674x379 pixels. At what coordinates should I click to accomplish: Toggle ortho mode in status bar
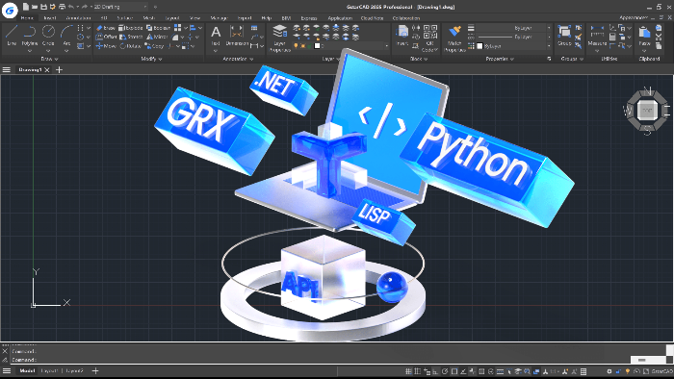tap(435, 371)
